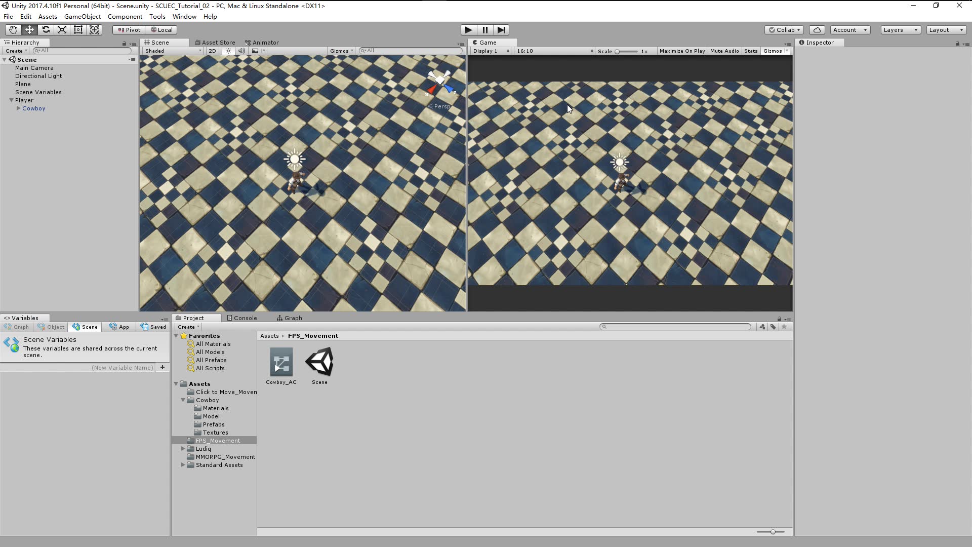Enable Maximize On Play
972x547 pixels.
[681, 51]
